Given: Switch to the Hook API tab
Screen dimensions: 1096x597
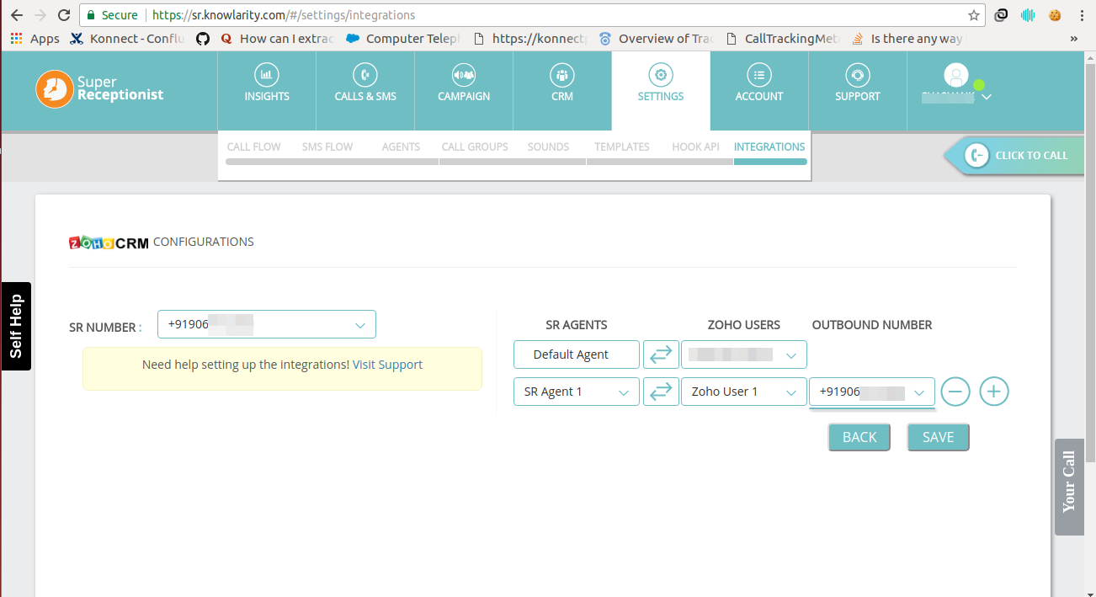Looking at the screenshot, I should click(695, 147).
